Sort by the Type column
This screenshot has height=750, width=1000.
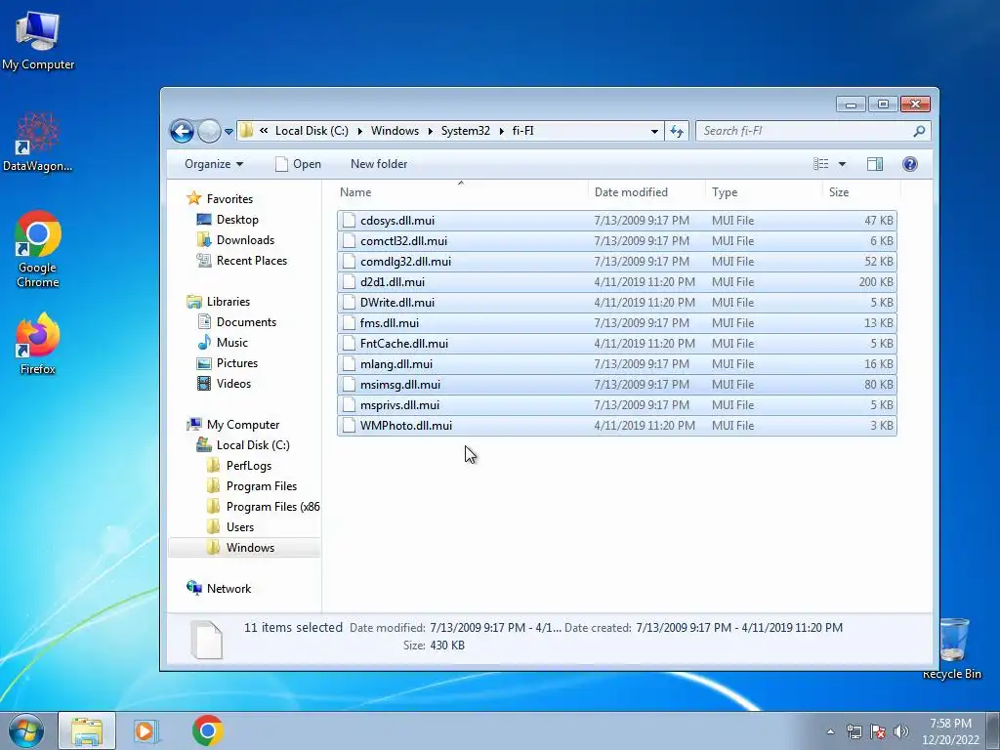point(764,192)
